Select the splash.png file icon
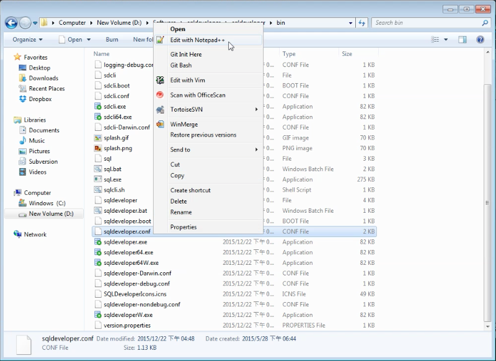496x361 pixels. (98, 148)
